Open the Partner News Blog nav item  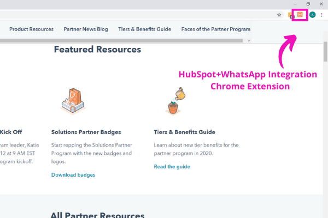(x=86, y=29)
